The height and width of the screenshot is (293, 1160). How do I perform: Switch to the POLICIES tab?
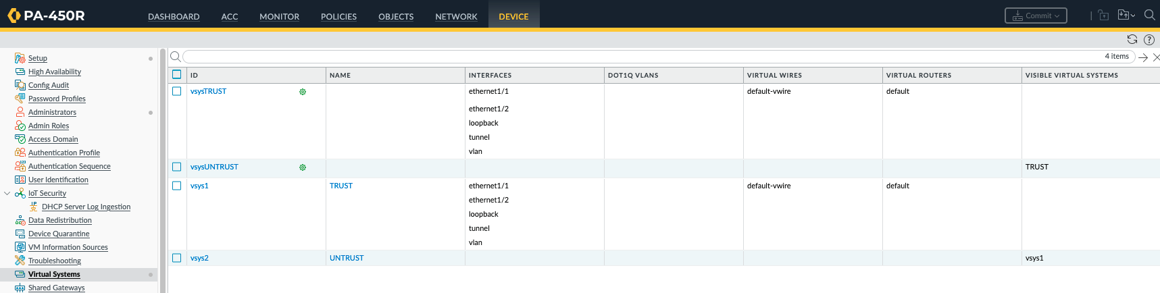338,16
